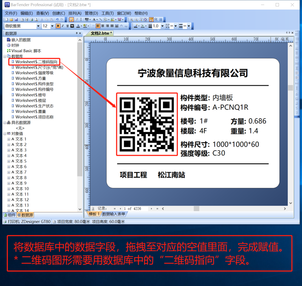
Task: Click the fill color bucket swatch
Action: (x=143, y=26)
